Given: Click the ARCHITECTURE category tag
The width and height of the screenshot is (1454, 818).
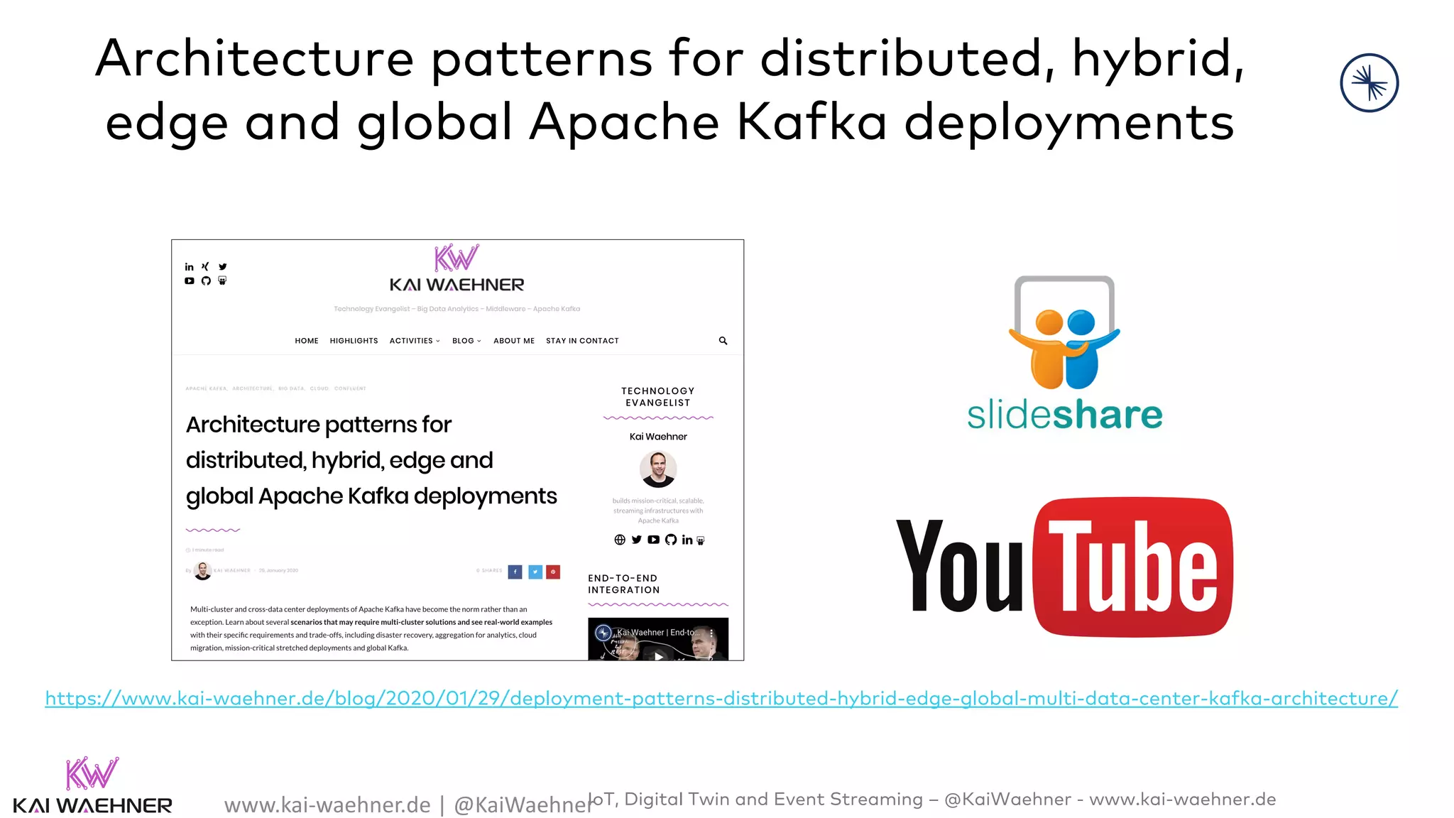Looking at the screenshot, I should click(252, 388).
